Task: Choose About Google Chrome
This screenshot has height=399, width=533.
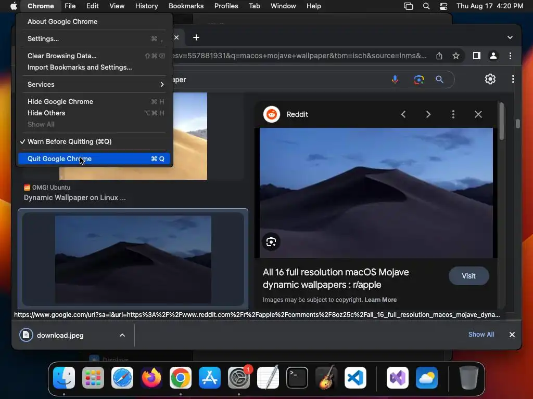Action: coord(94,21)
